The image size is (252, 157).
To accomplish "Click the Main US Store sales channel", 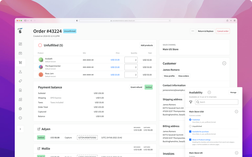I will (x=170, y=49).
